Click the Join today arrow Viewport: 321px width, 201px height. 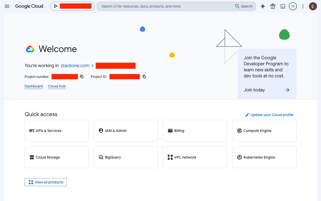click(287, 90)
